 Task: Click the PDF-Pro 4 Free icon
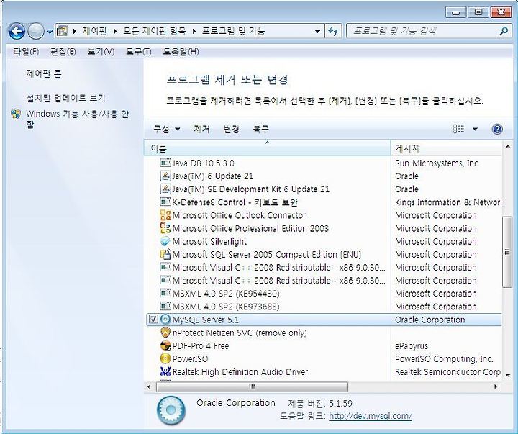tap(165, 345)
